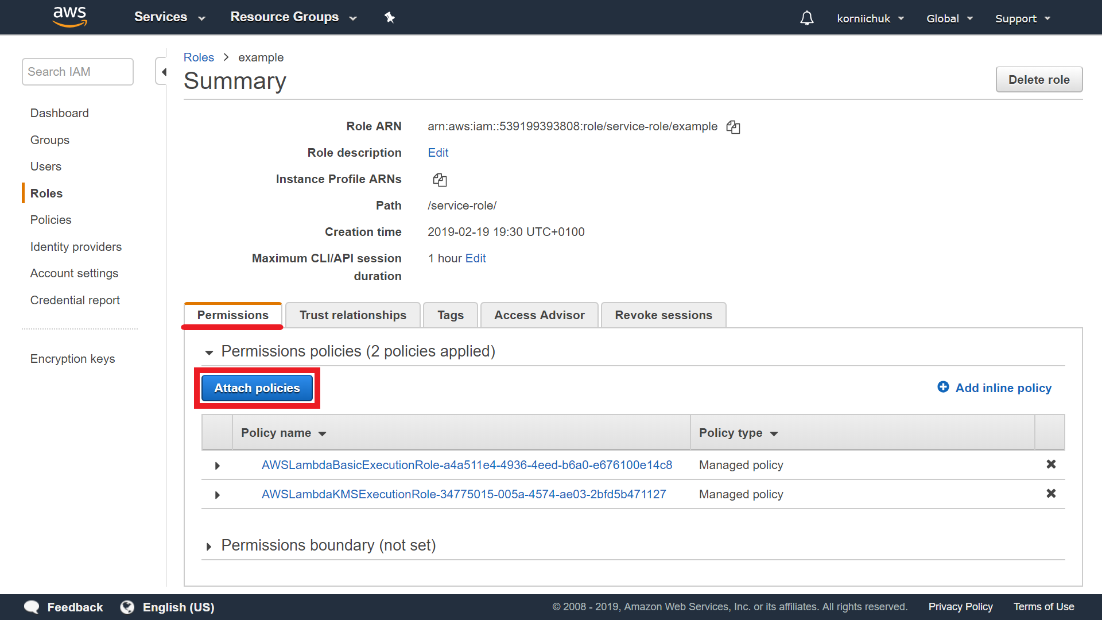Switch to the Access Advisor tab

539,315
